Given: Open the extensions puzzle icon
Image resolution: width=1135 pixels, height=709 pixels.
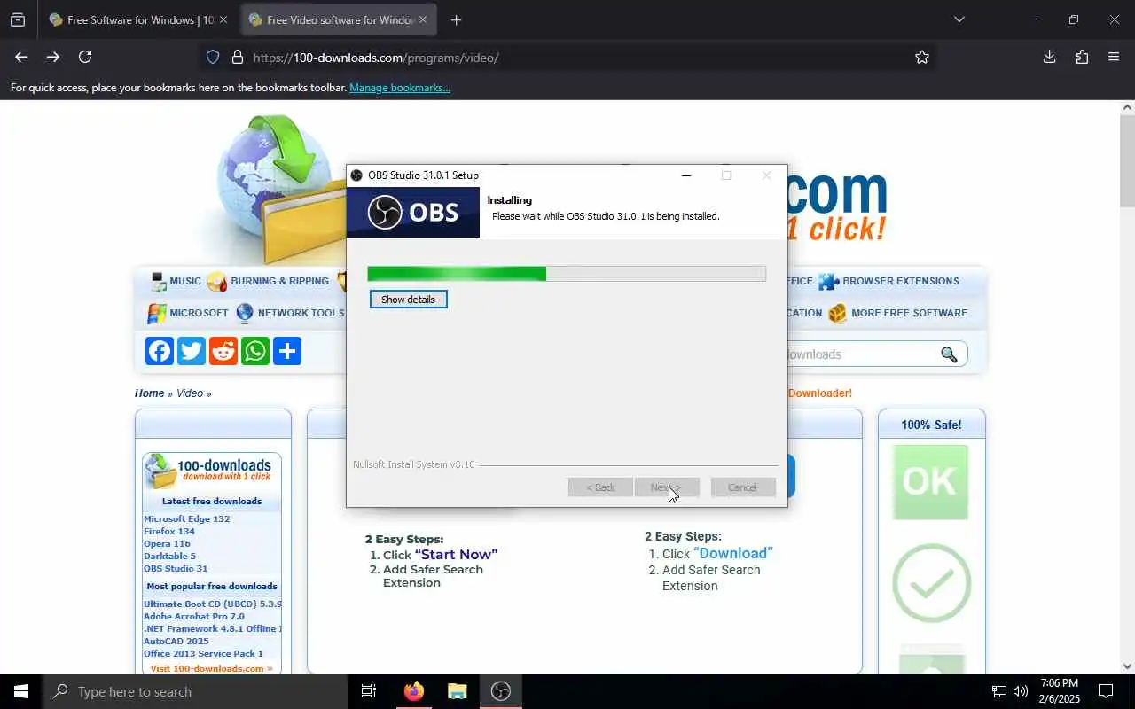Looking at the screenshot, I should (x=1082, y=57).
